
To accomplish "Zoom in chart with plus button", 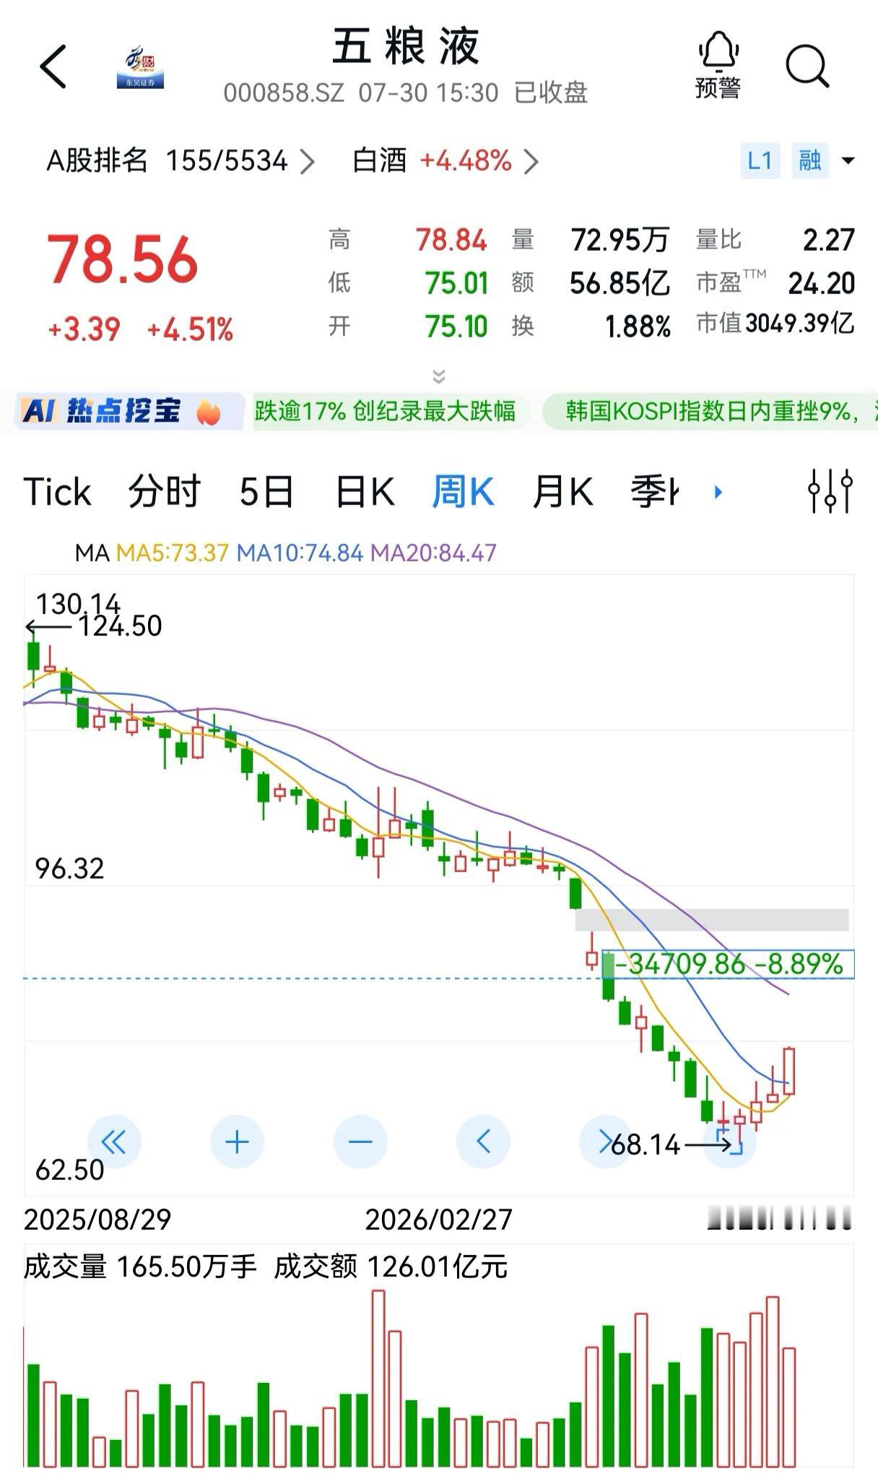I will 237,1142.
